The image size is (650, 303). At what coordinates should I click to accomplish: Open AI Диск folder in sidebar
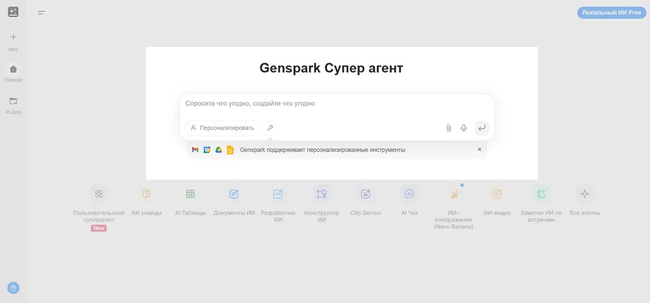click(13, 101)
